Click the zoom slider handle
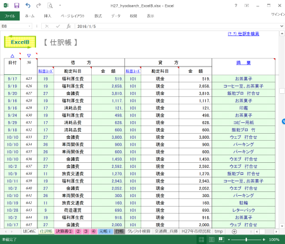Viewport: 285px width, 244px height. point(246,240)
